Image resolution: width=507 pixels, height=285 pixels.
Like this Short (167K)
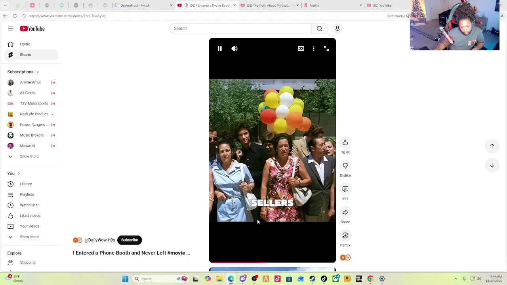pyautogui.click(x=345, y=142)
